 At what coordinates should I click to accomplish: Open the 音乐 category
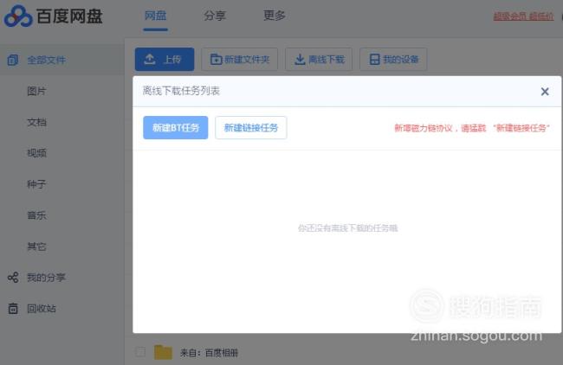click(x=36, y=215)
